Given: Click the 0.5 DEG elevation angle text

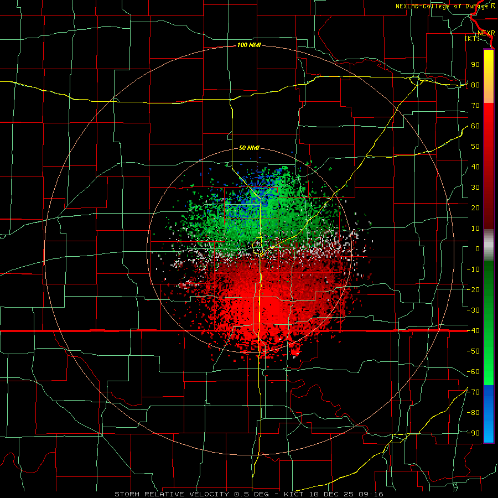Looking at the screenshot, I should pyautogui.click(x=253, y=494).
